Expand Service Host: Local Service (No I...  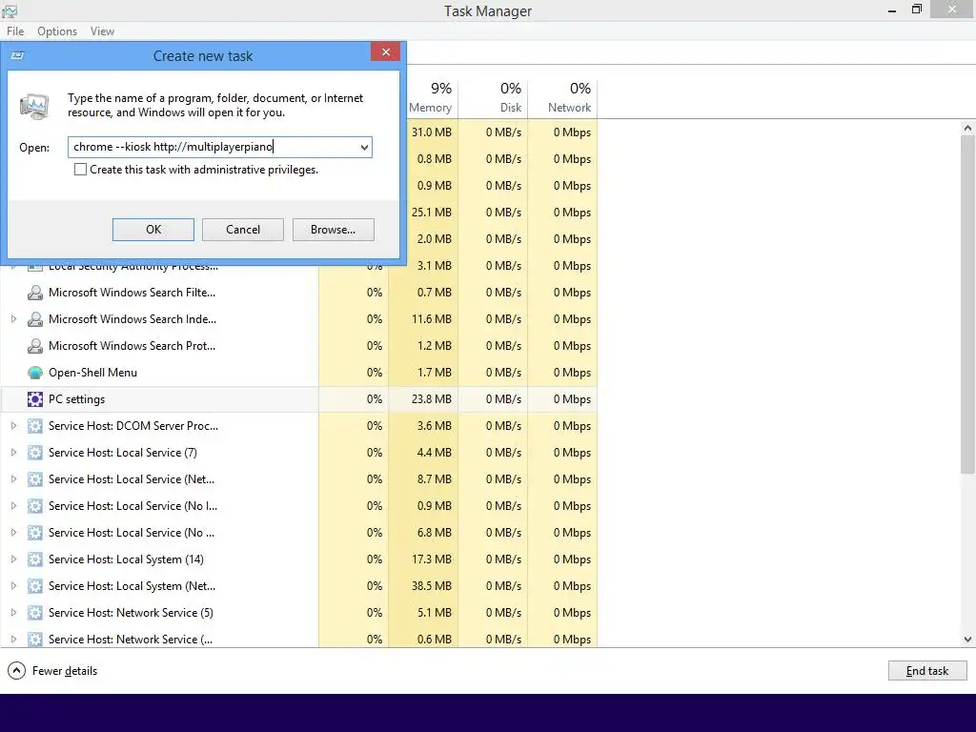click(13, 506)
